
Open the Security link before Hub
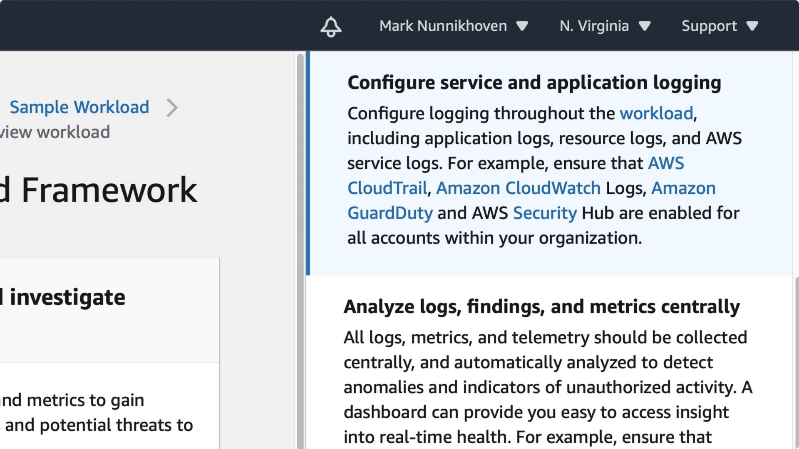coord(545,213)
